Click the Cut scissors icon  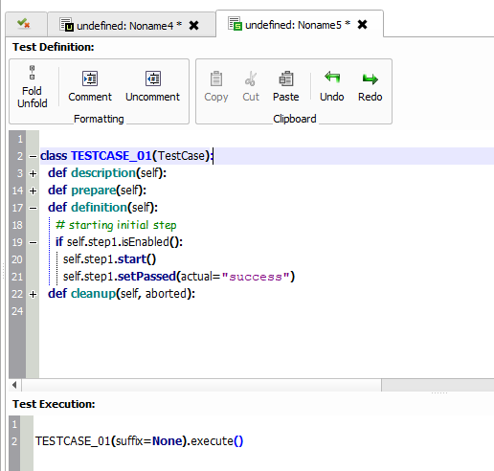click(x=251, y=78)
